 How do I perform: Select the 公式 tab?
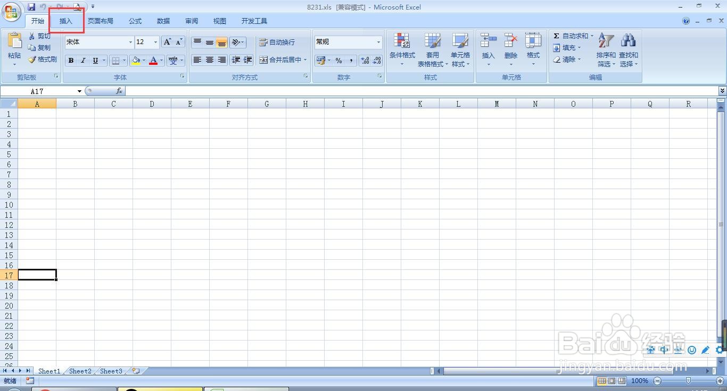tap(135, 21)
